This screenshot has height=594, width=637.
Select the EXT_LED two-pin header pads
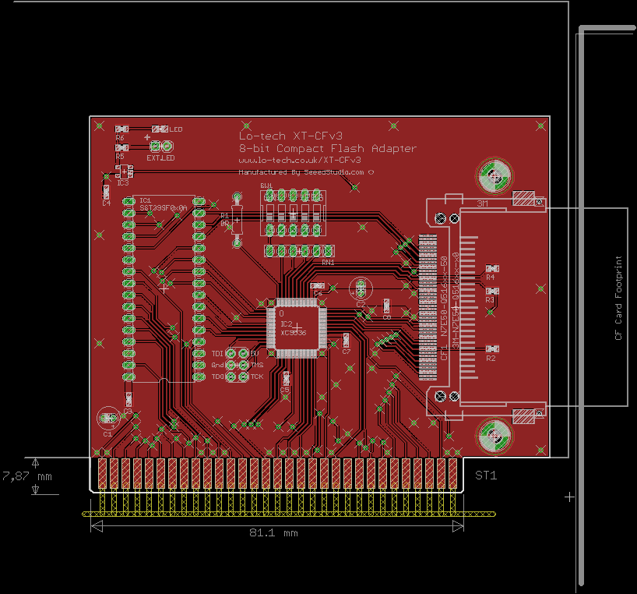pos(162,146)
